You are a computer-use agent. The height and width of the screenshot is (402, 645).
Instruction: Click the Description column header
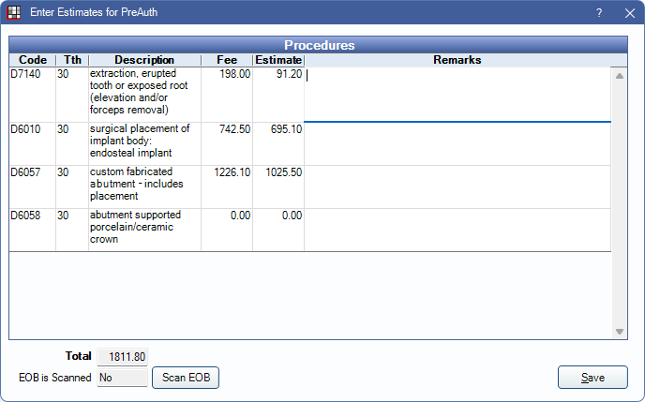[144, 60]
